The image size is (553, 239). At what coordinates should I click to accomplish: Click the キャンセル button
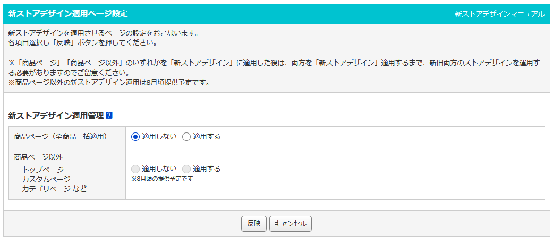(x=290, y=224)
